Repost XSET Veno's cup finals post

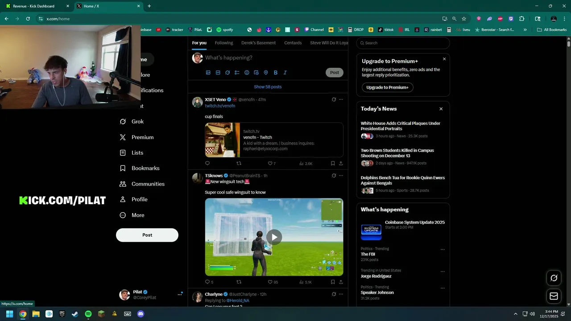[x=239, y=164]
